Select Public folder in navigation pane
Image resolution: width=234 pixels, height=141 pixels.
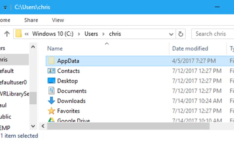pos(6,117)
